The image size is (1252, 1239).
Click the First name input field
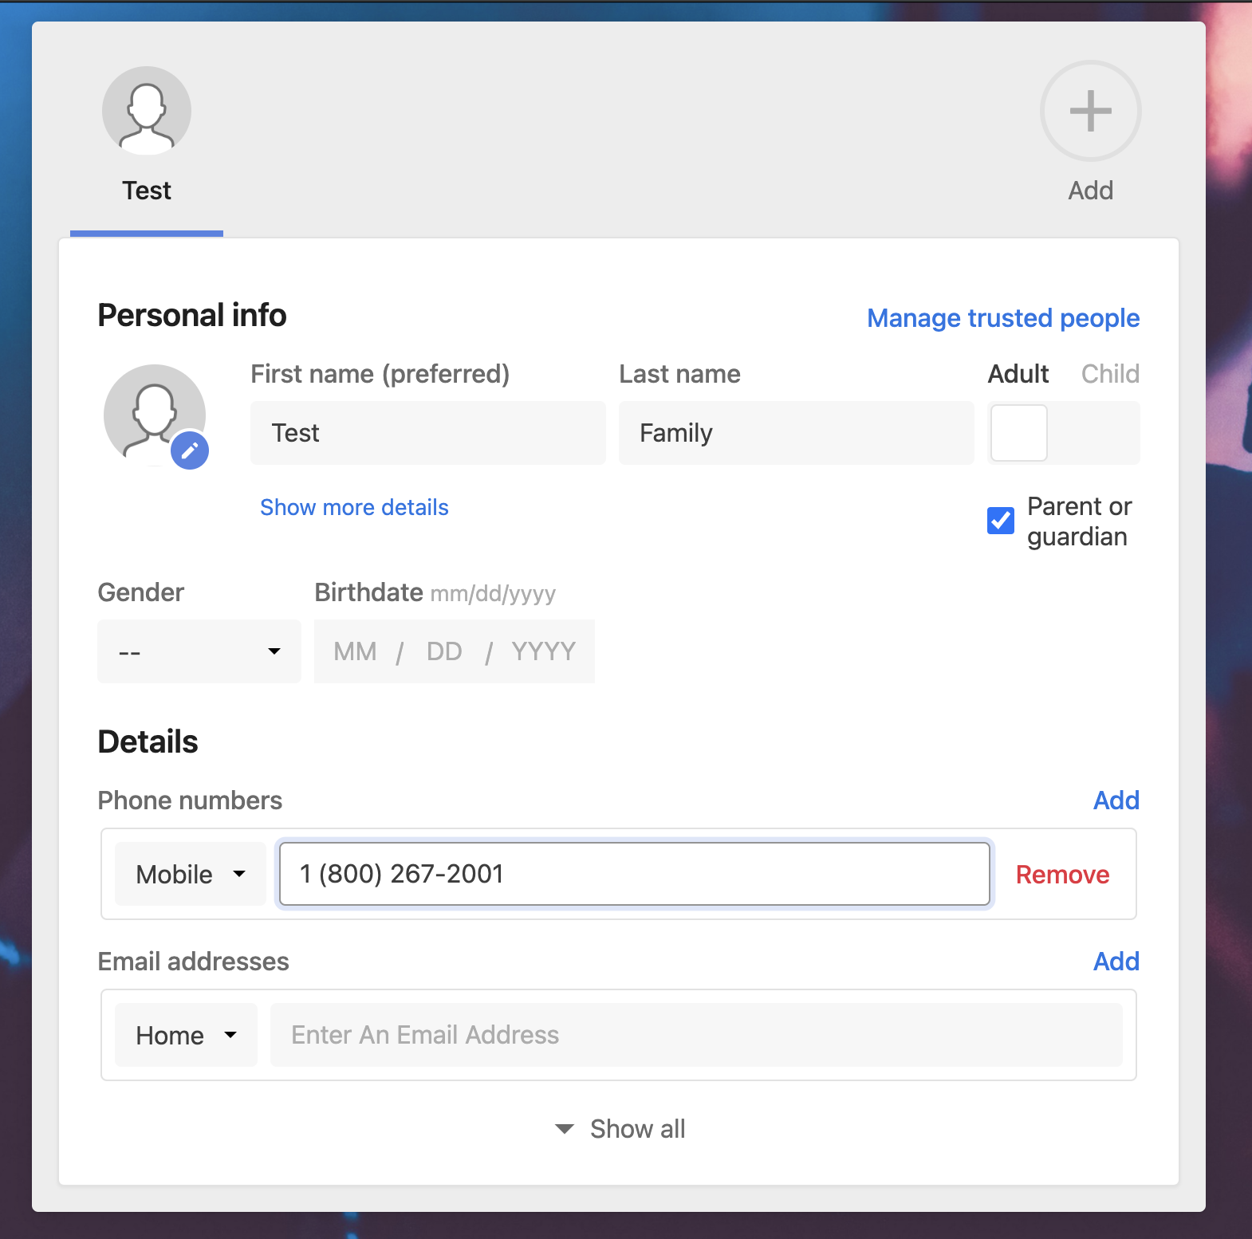(427, 433)
